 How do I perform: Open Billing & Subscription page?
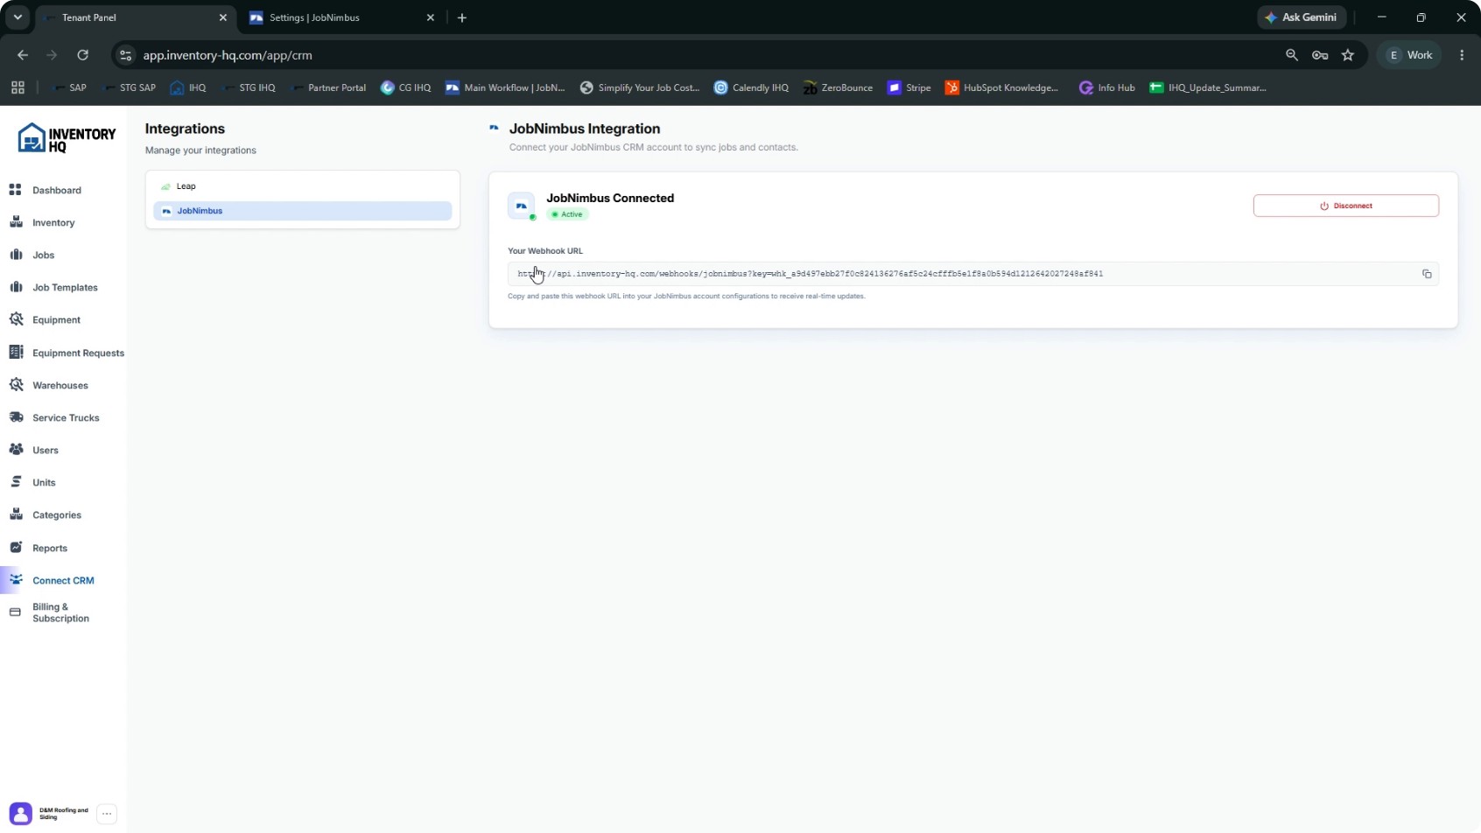(x=60, y=612)
